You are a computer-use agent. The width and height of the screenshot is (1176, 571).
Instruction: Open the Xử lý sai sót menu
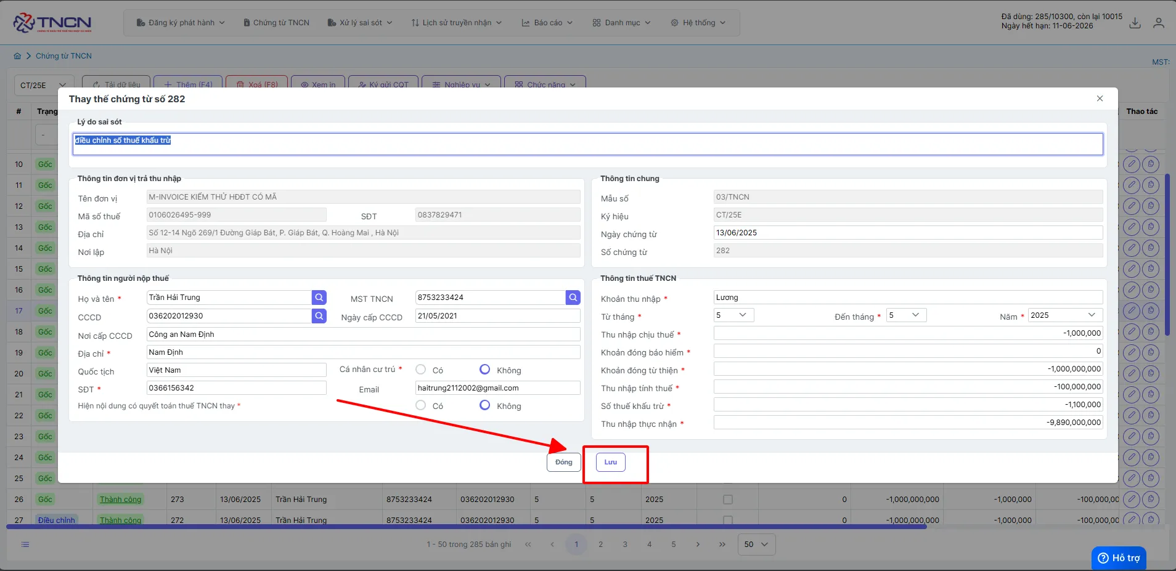pyautogui.click(x=360, y=23)
